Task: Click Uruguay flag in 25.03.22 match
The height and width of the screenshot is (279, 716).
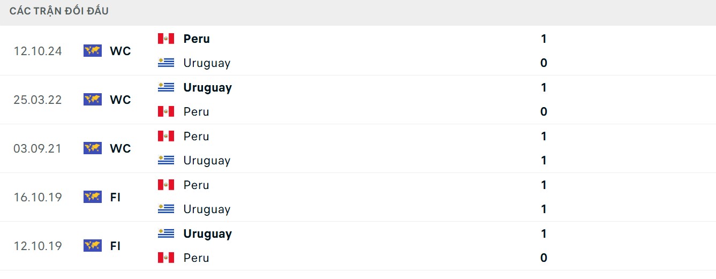Action: (166, 87)
